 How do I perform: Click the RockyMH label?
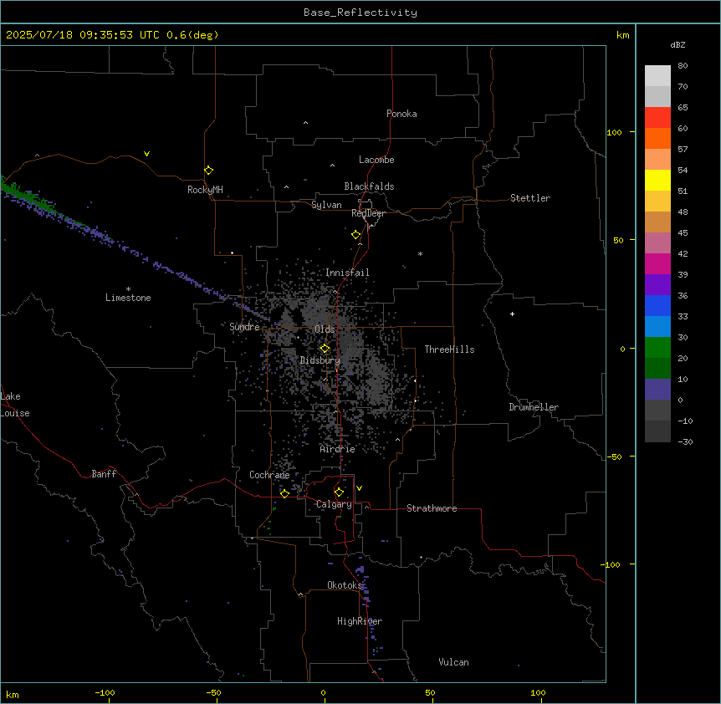pyautogui.click(x=205, y=190)
